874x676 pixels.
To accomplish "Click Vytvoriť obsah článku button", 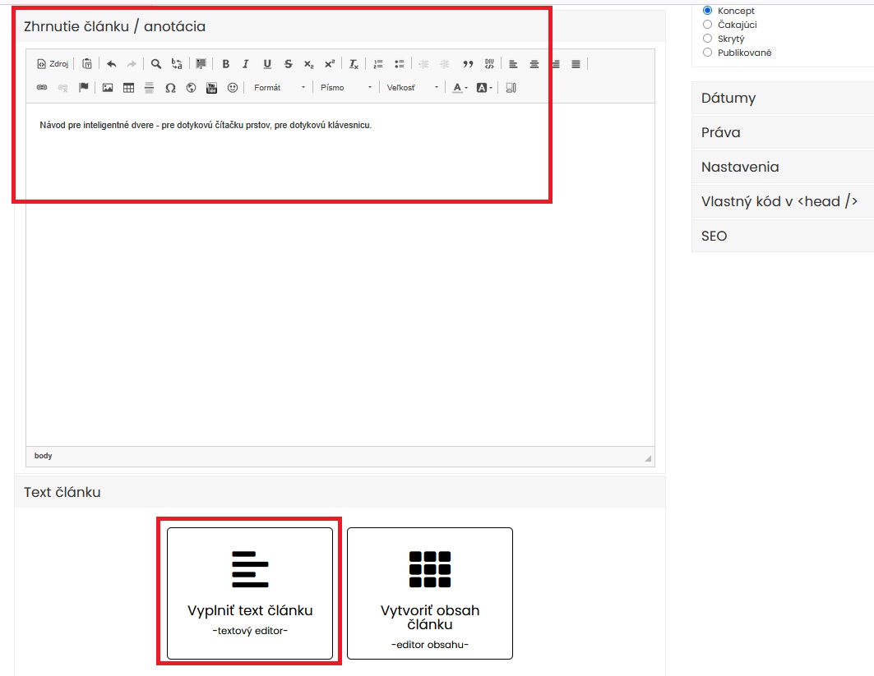I will click(429, 593).
